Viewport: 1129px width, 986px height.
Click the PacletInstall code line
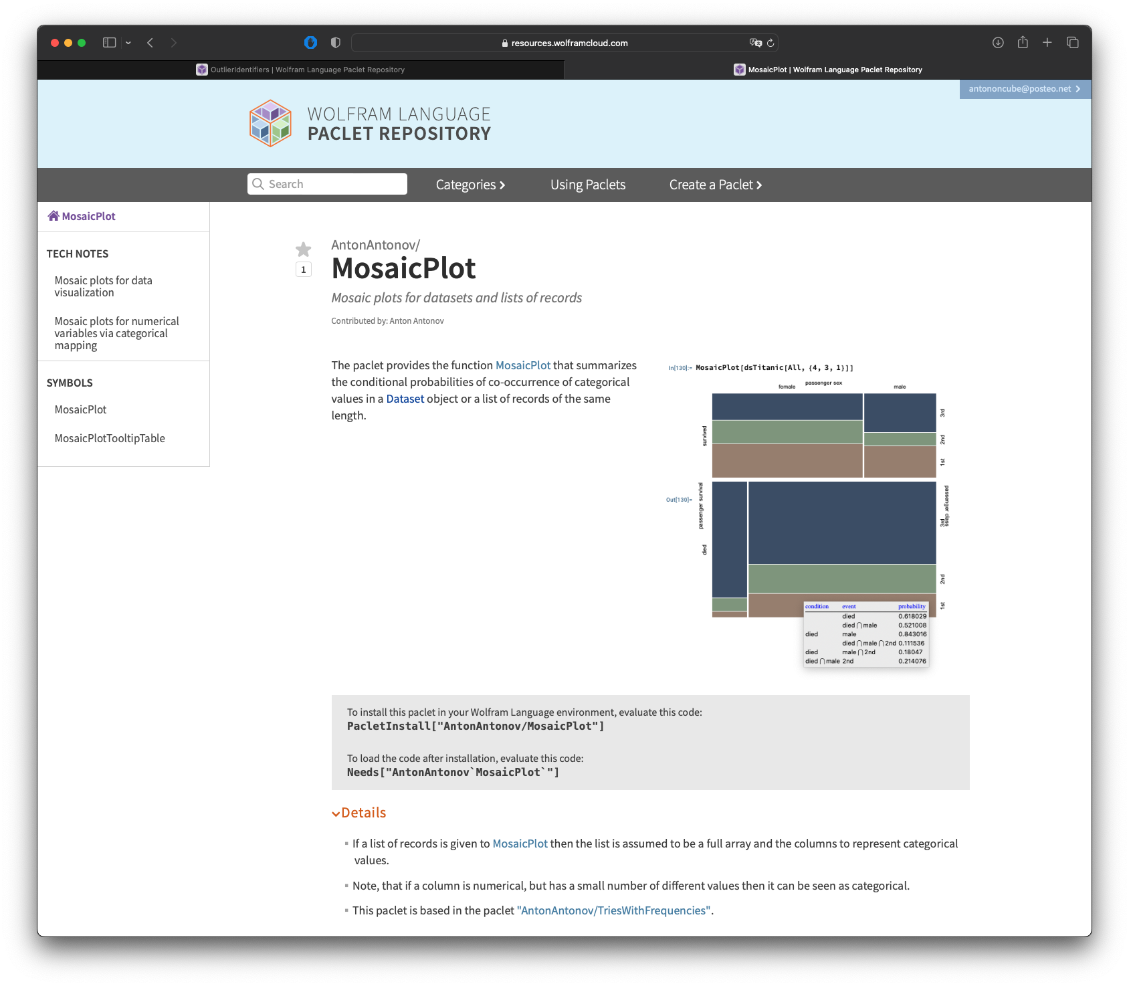coord(476,726)
